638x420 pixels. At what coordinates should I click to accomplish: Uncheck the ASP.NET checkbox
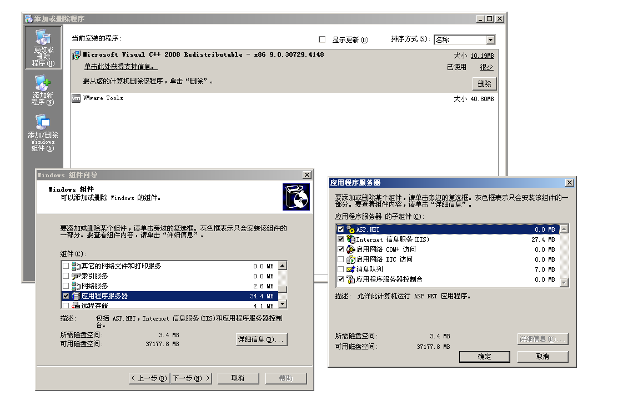pos(341,229)
